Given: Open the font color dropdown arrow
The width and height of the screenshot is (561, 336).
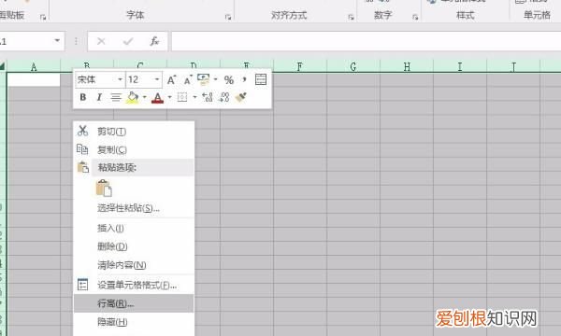Looking at the screenshot, I should (169, 97).
